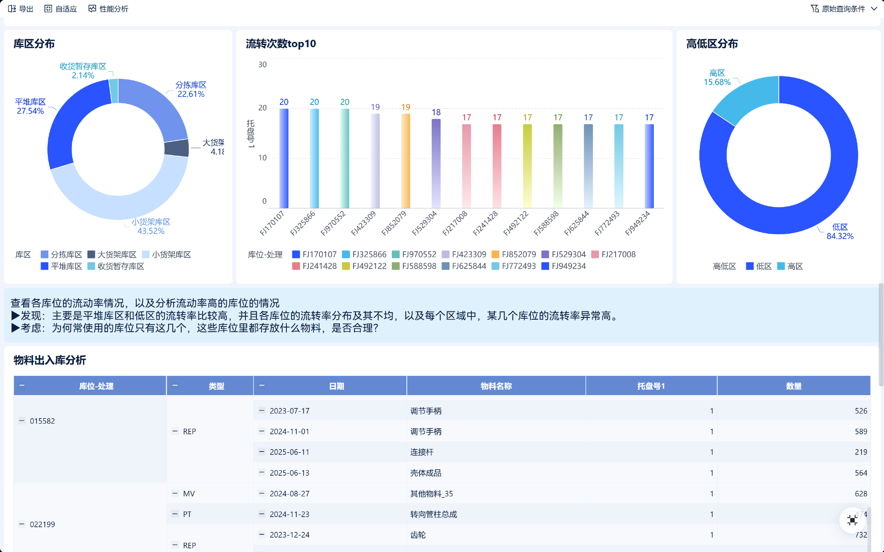Viewport: 884px width, 552px height.
Task: Click the 数量 column header
Action: coord(793,386)
